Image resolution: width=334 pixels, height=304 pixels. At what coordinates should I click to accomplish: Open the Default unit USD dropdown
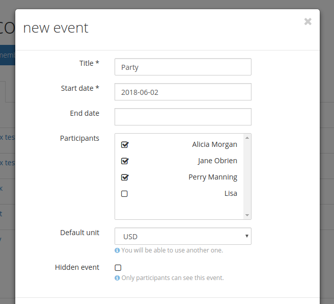[x=183, y=236]
